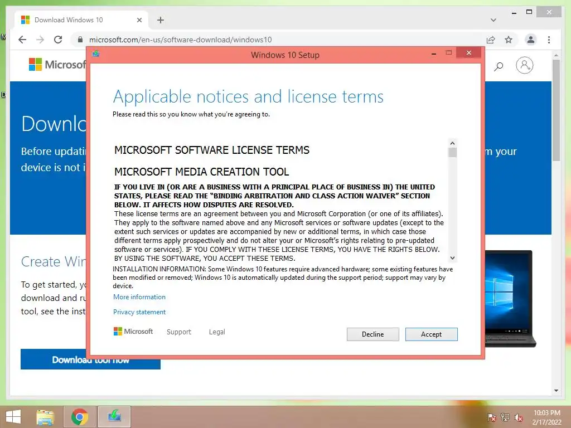Click the Microsoft logo on webpage
The height and width of the screenshot is (428, 571).
(57, 65)
